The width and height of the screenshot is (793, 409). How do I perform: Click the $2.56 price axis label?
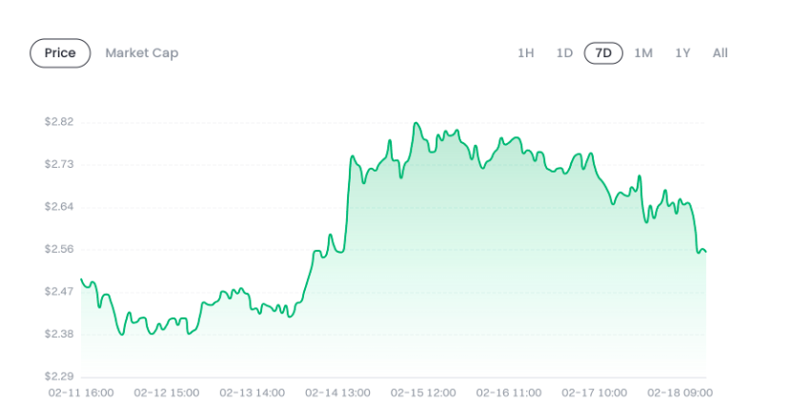(59, 249)
